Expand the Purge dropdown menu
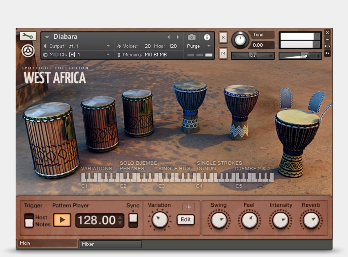This screenshot has height=257, width=348. (x=208, y=46)
